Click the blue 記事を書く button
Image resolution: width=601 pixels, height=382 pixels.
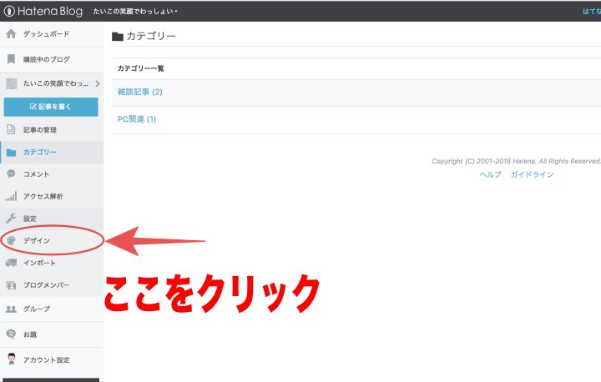point(51,107)
